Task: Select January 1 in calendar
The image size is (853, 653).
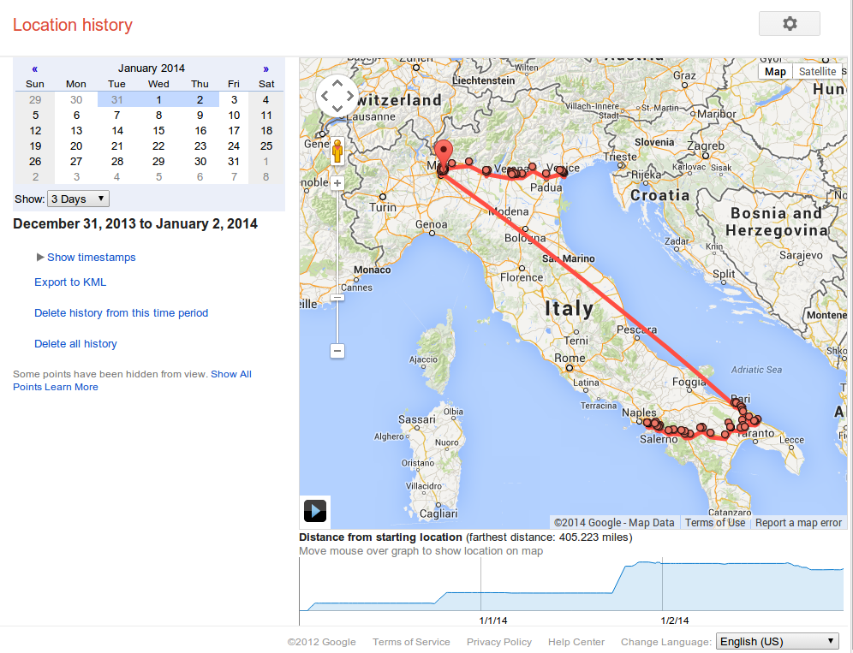Action: 158,99
